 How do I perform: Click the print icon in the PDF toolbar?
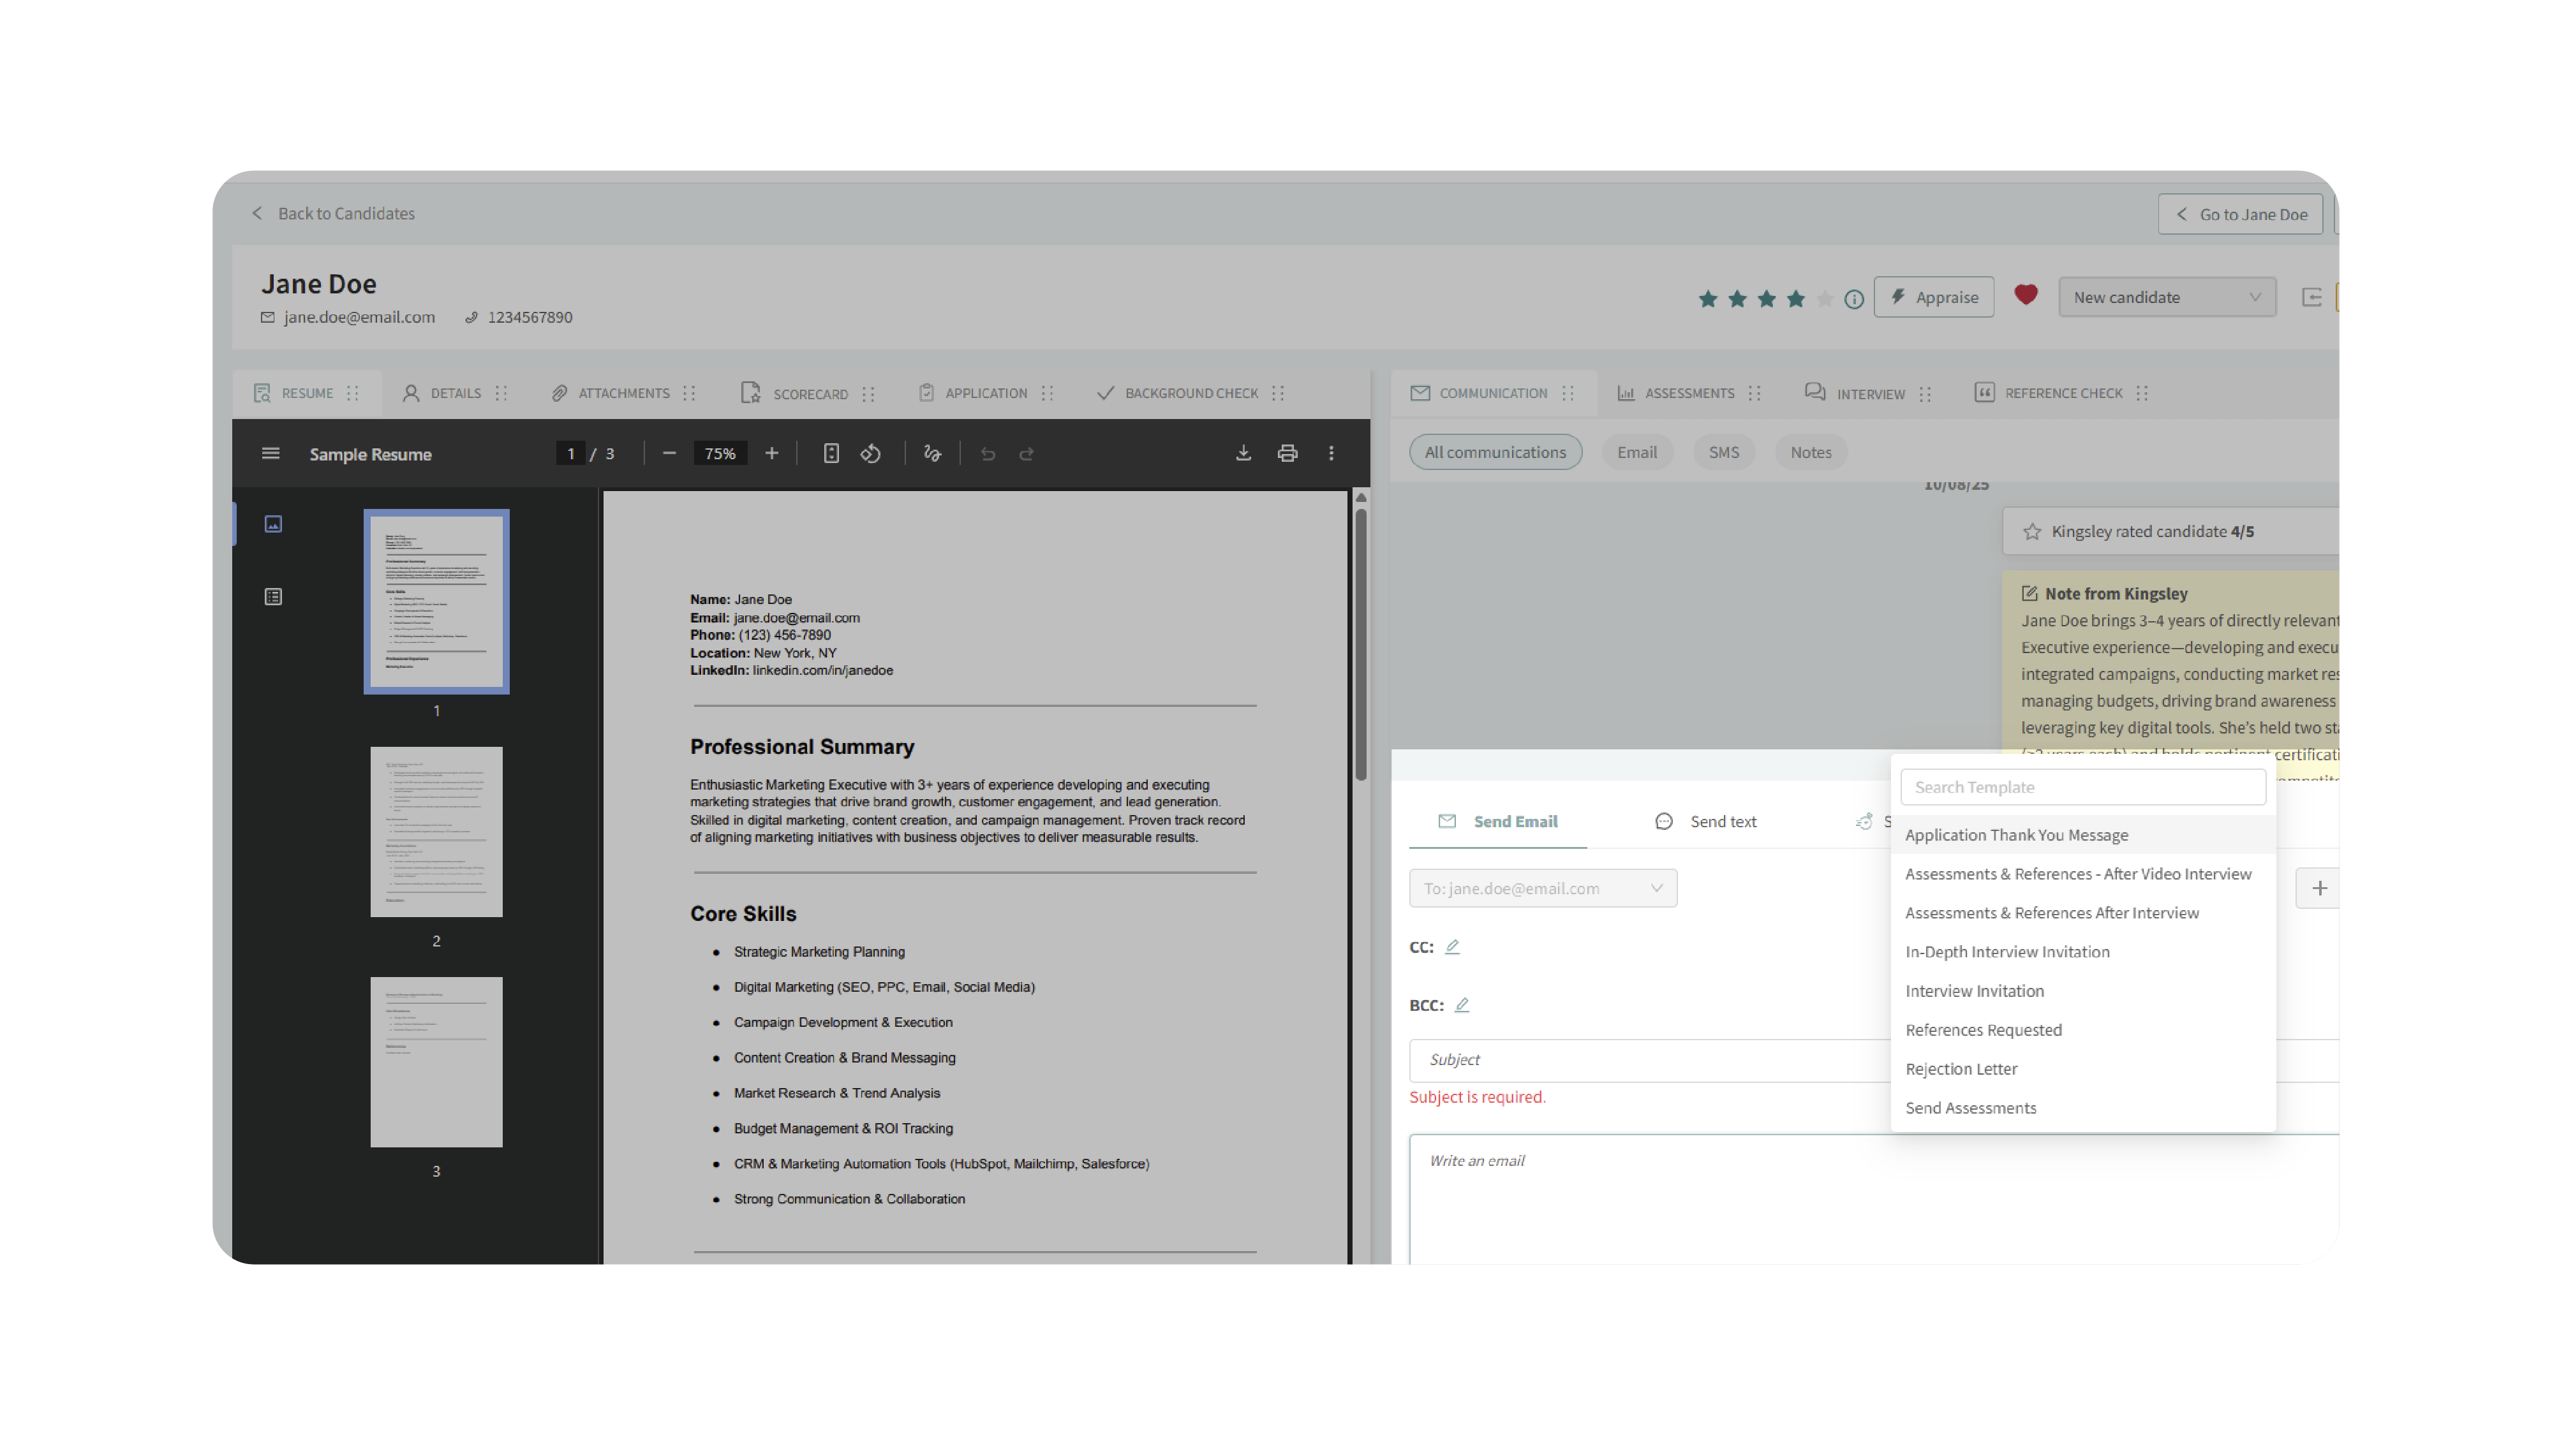point(1287,453)
